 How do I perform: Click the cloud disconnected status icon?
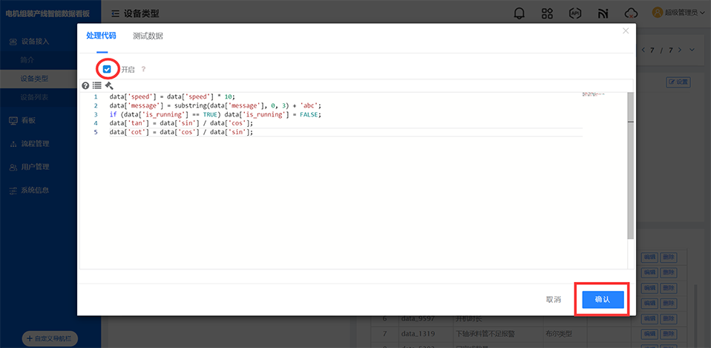pos(631,13)
